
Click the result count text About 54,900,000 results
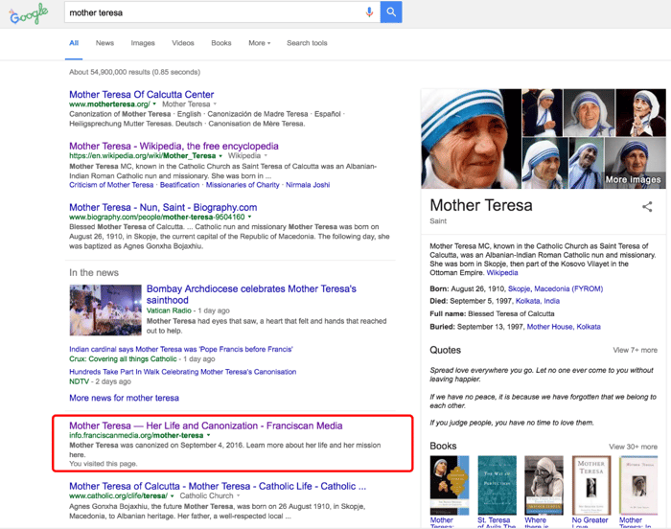134,72
